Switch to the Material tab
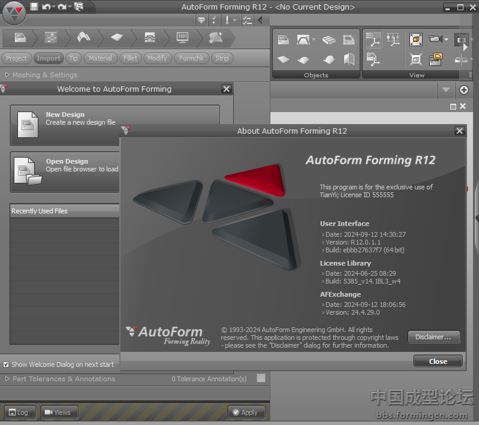The image size is (479, 425). pyautogui.click(x=100, y=58)
